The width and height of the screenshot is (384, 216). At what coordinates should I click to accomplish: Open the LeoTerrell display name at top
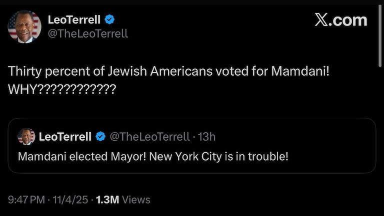tap(74, 20)
